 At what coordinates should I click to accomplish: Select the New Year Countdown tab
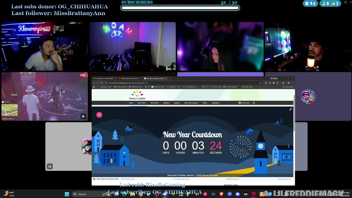155,78
